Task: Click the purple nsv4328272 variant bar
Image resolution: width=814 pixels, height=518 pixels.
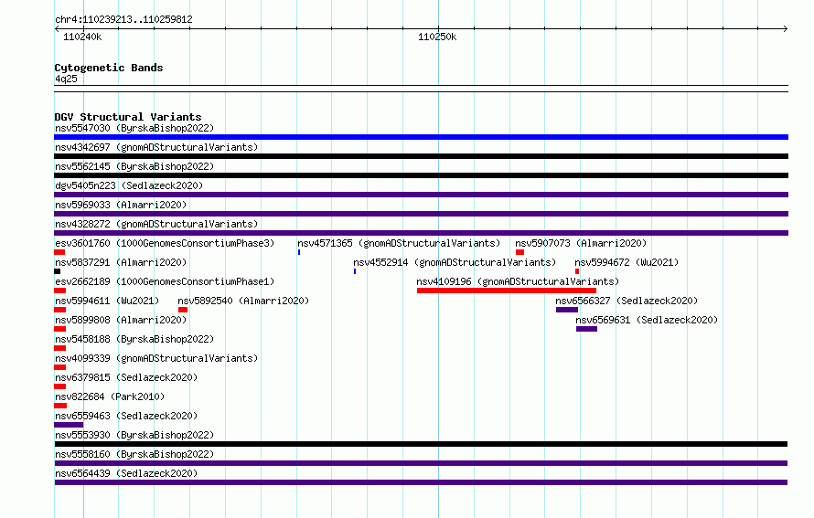Action: [421, 233]
